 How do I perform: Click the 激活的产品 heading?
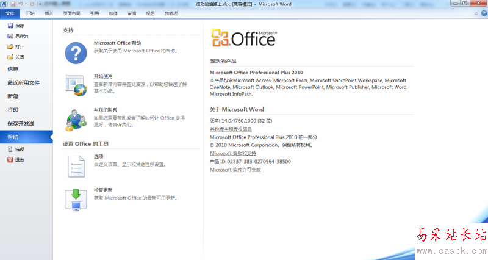[x=223, y=62]
